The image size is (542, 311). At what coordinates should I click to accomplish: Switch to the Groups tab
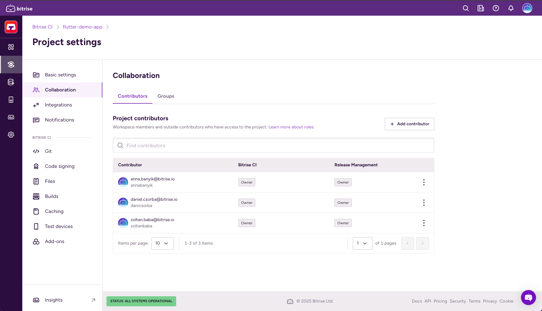[166, 96]
